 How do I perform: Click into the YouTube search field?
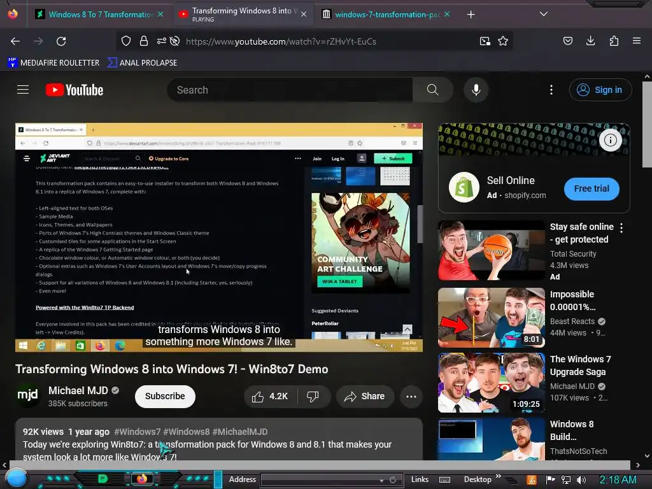point(290,90)
